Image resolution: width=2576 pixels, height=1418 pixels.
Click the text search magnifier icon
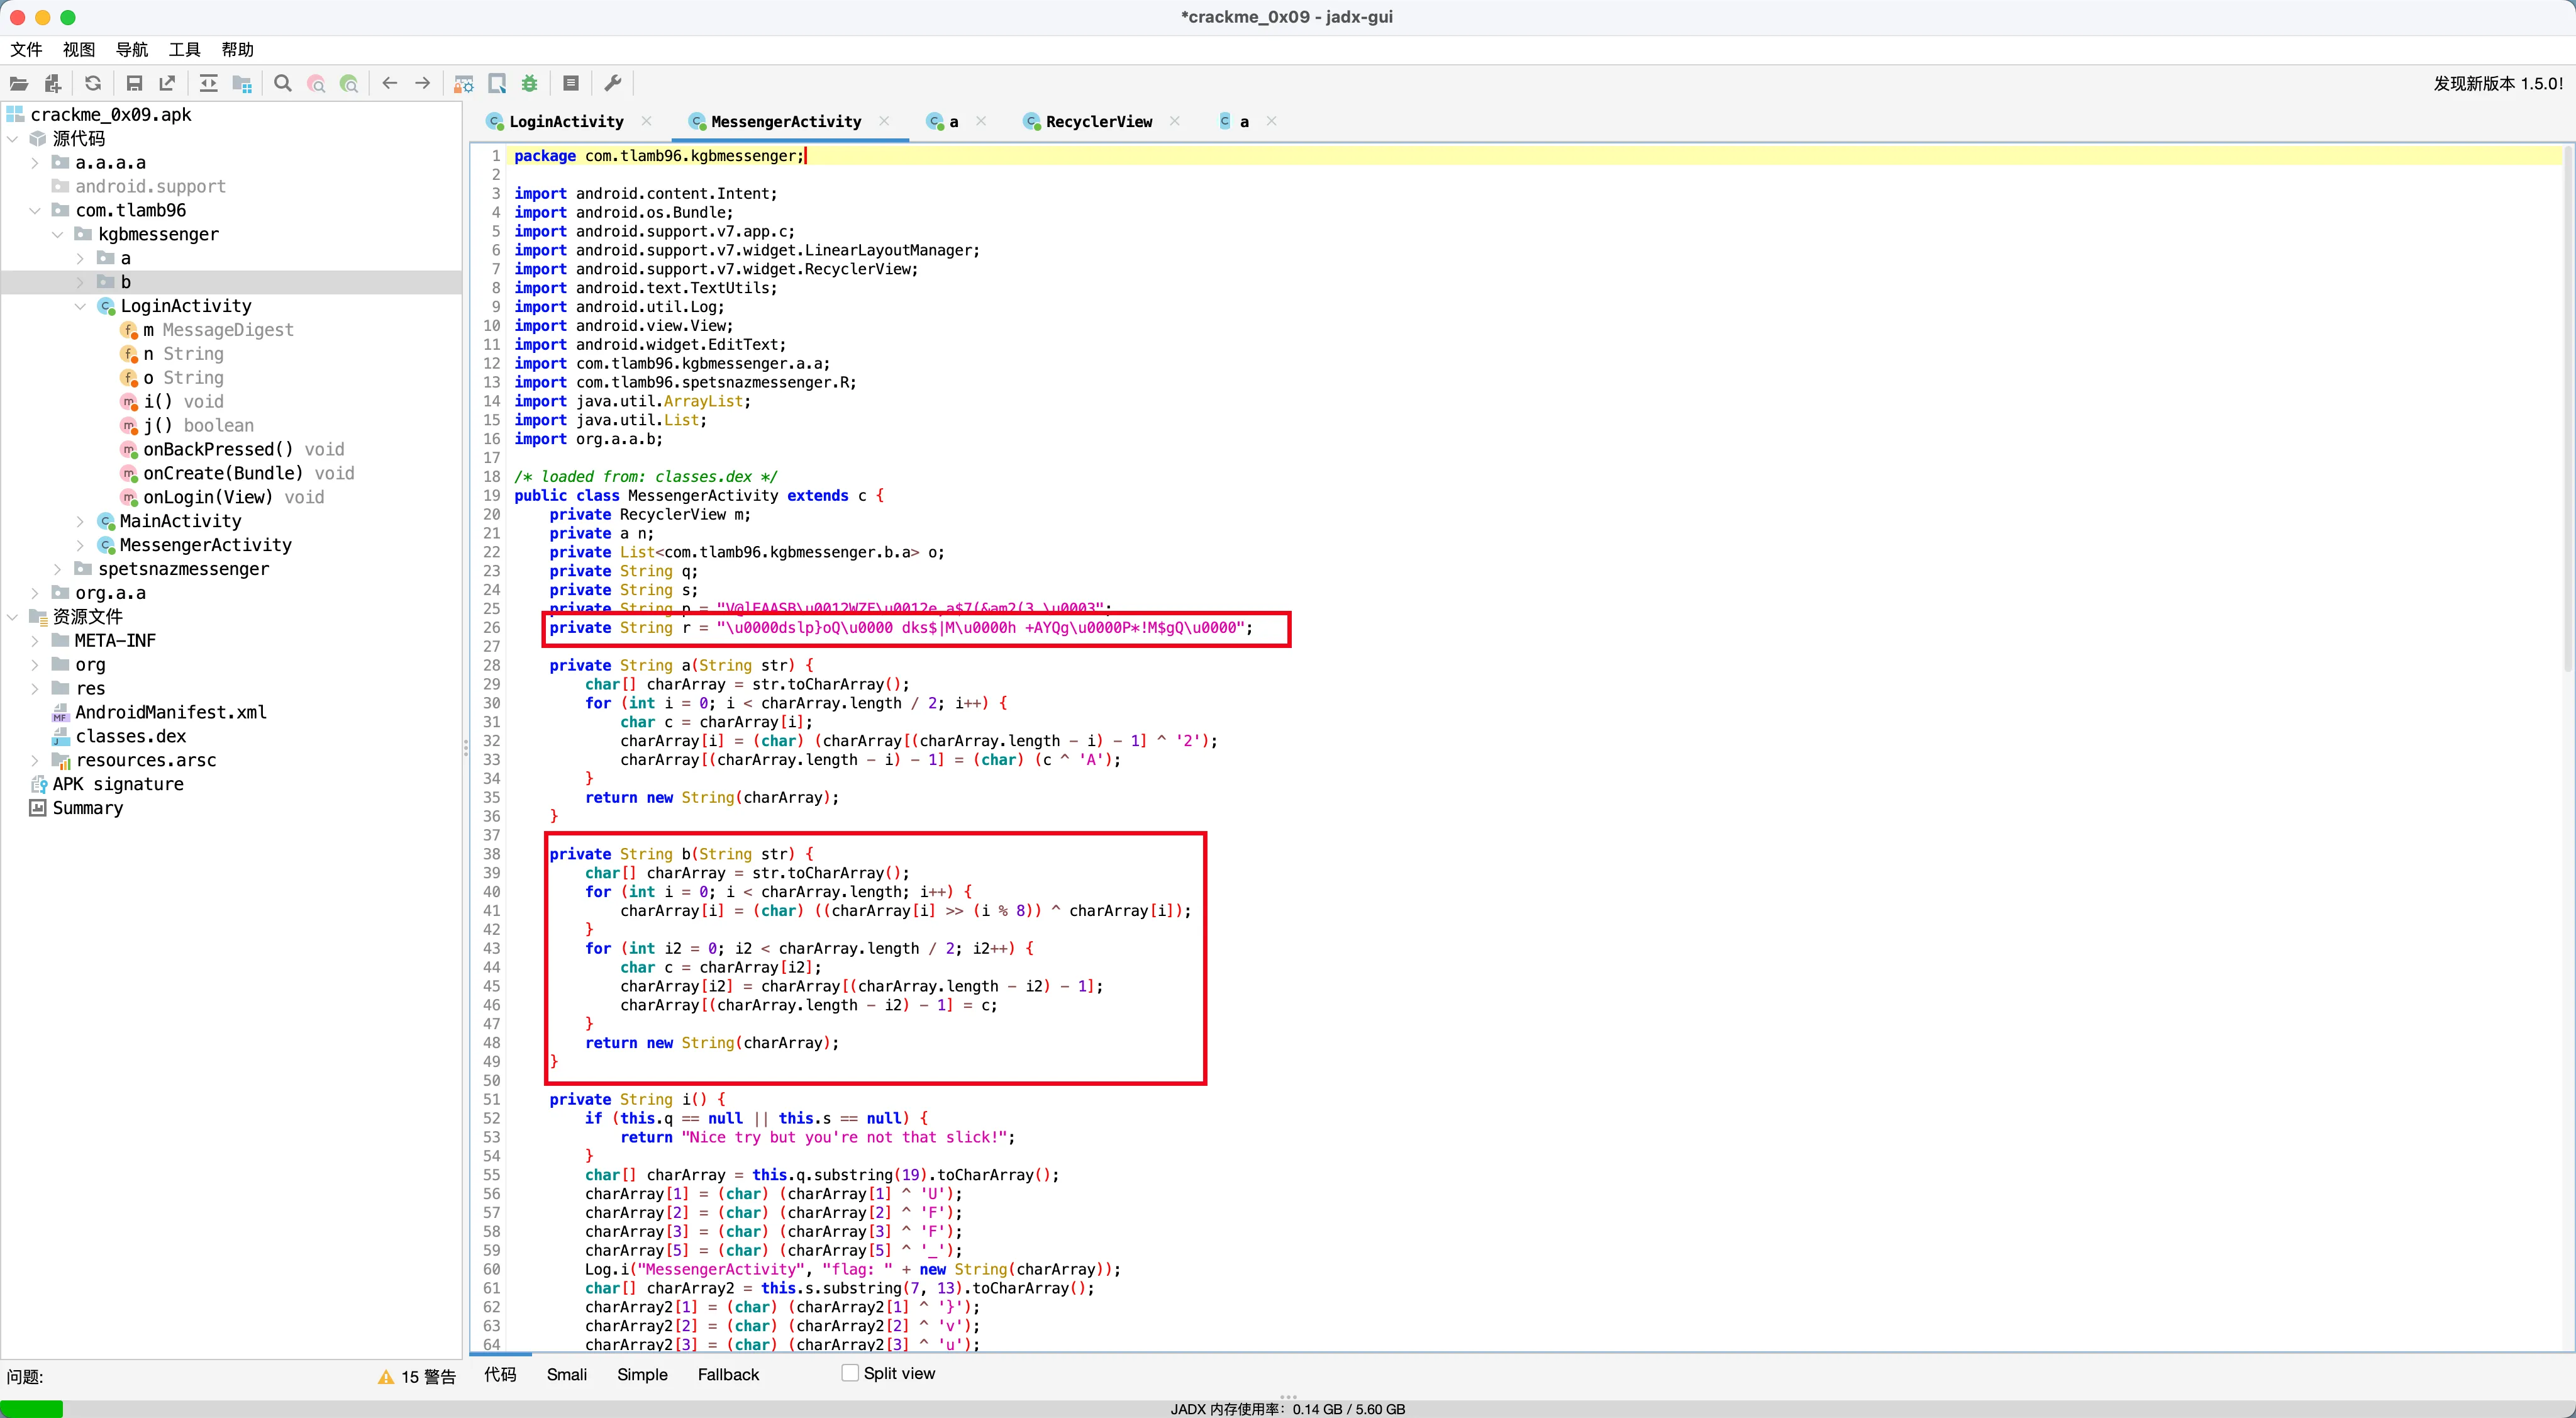[283, 84]
